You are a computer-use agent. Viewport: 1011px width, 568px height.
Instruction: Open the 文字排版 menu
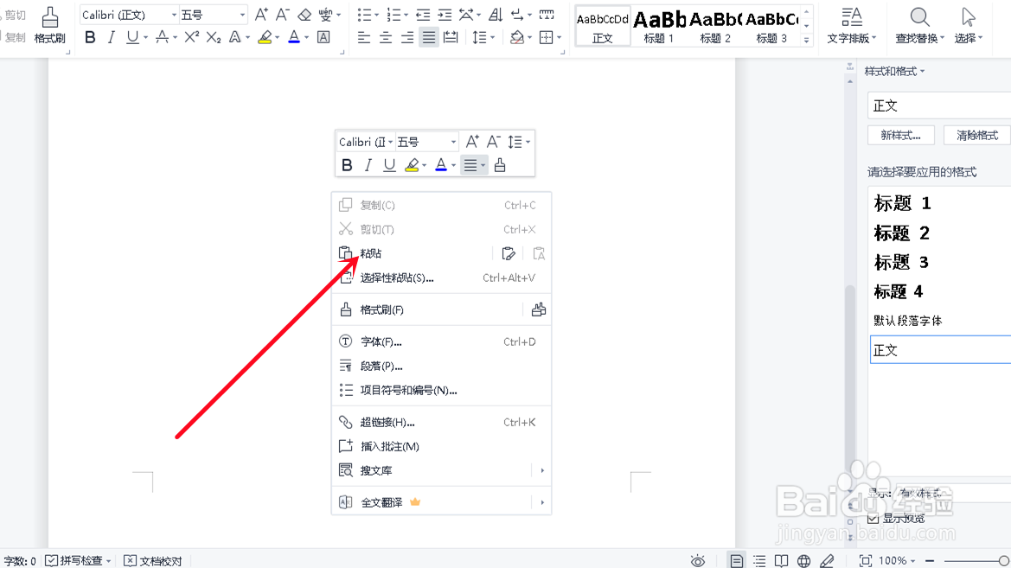(x=851, y=25)
